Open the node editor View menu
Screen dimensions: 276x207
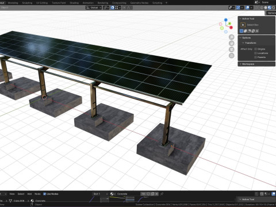12,194
